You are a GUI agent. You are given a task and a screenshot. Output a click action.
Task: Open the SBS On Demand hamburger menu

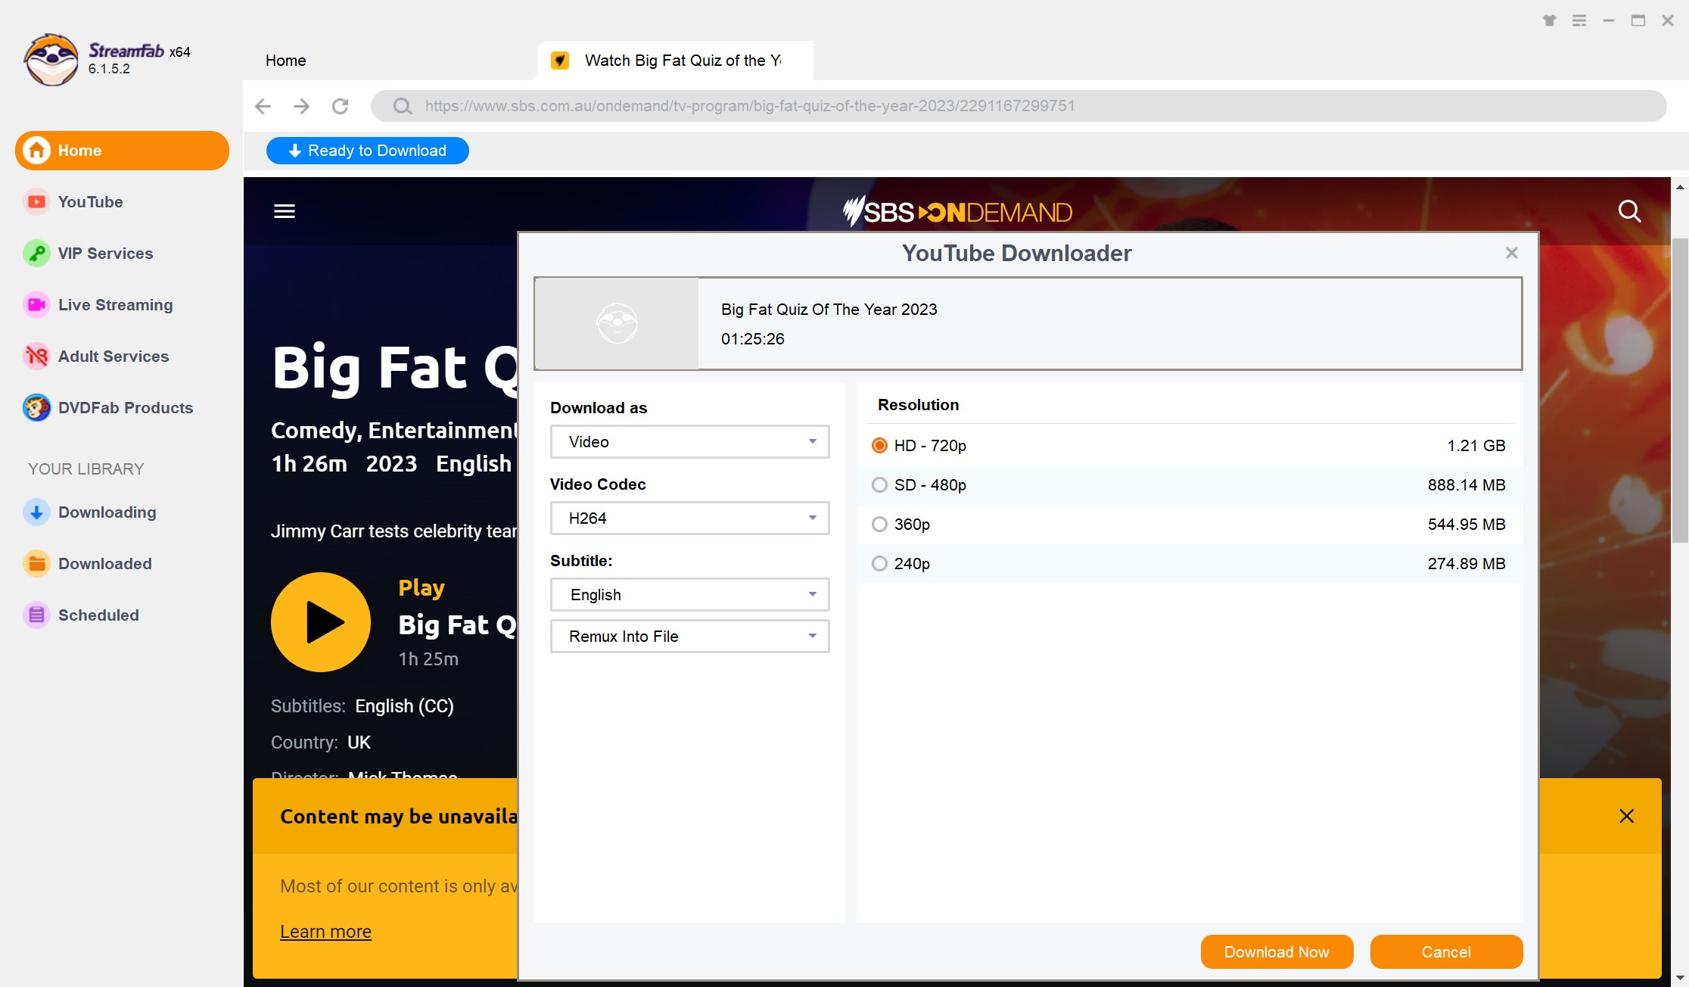pyautogui.click(x=285, y=211)
